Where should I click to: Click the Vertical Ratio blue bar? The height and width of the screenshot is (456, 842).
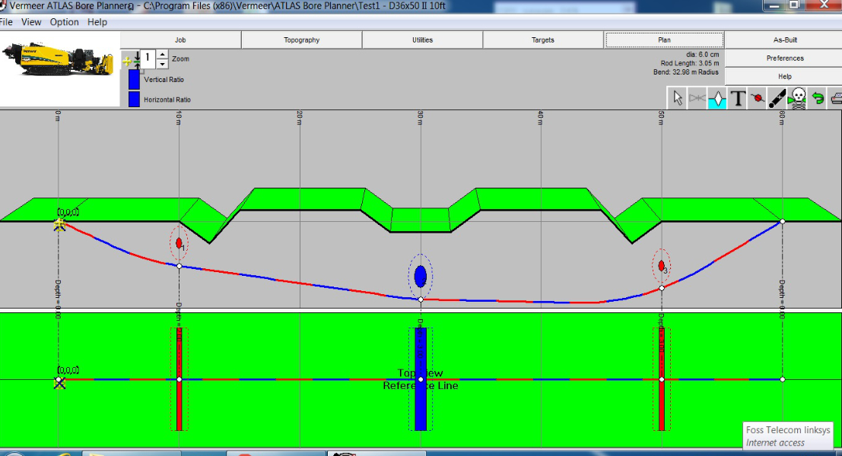[134, 79]
